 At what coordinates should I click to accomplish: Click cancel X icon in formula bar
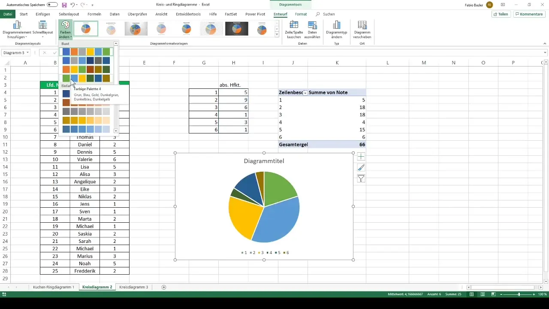44,52
